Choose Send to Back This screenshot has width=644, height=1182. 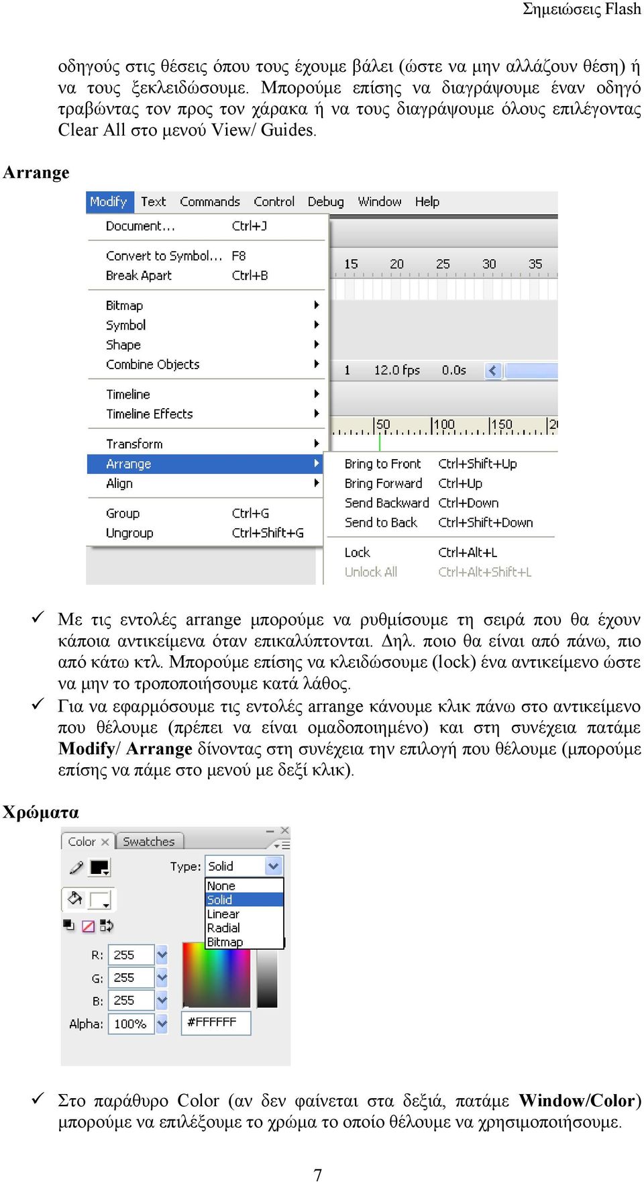point(441,522)
